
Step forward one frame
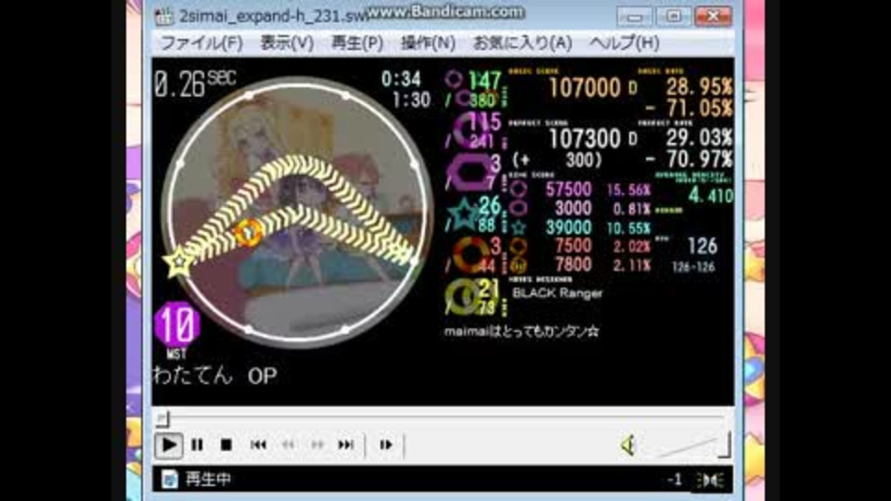386,444
